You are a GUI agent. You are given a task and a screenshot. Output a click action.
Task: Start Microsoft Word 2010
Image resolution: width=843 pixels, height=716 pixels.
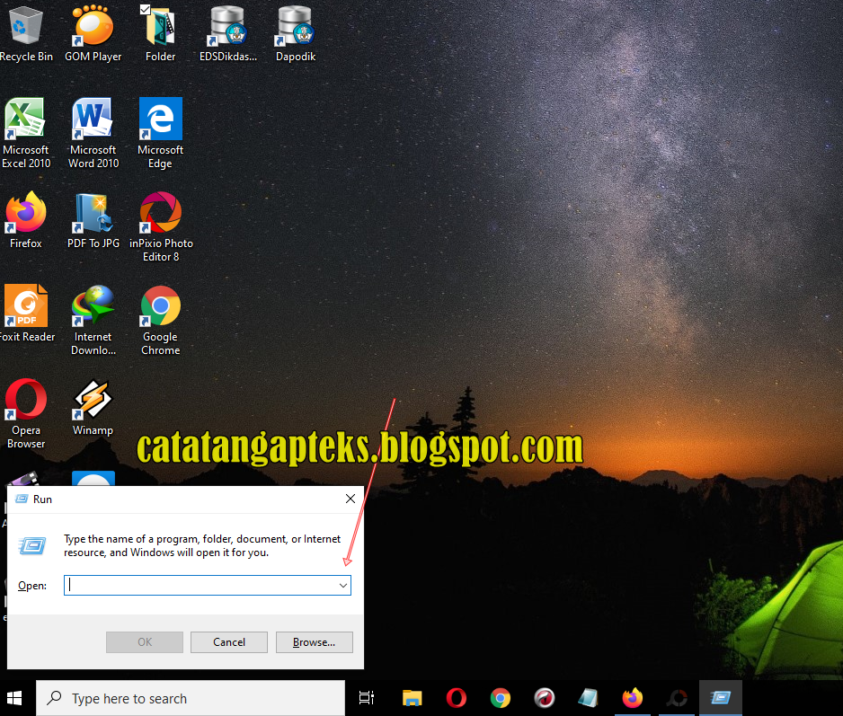pos(93,117)
